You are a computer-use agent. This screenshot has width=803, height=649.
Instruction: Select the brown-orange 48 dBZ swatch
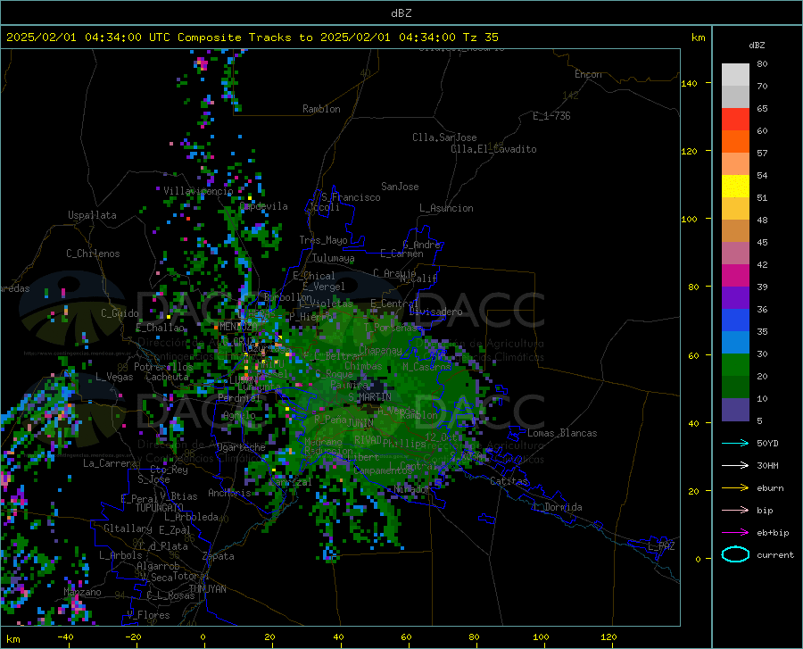735,231
